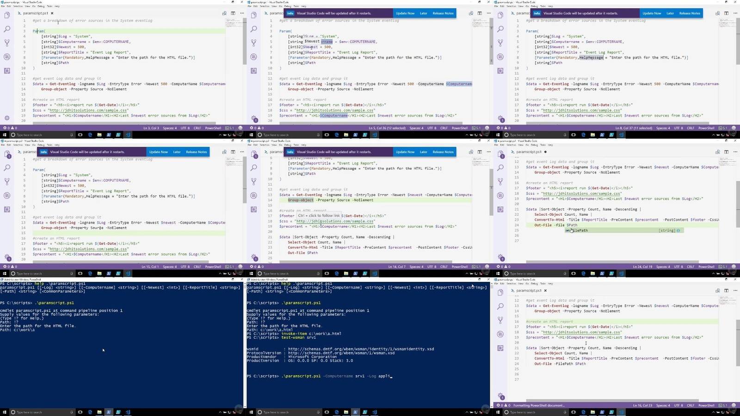Open CRLF line ending picker beside Ln 15, Col 1
740x416 pixels.
pos(197,267)
